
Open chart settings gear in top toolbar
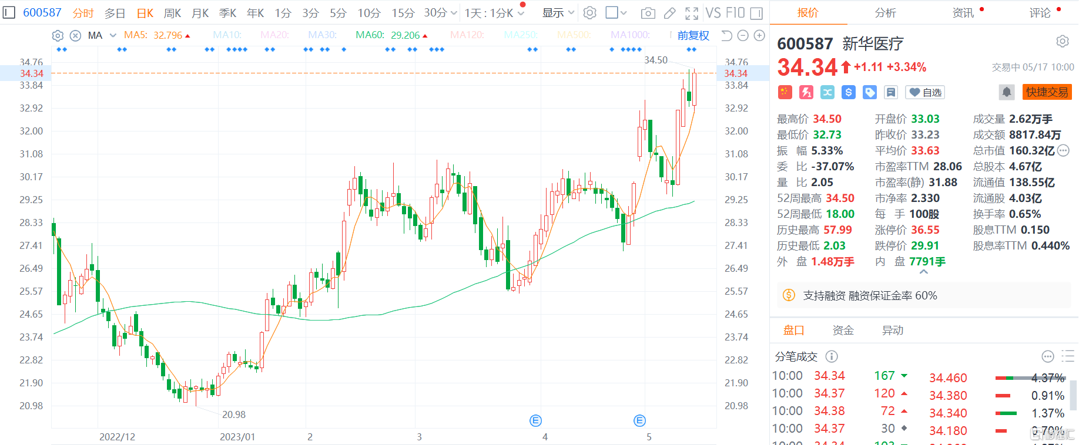coord(590,13)
